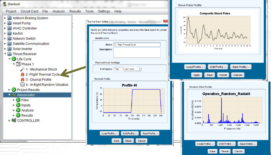Viewport: 271px width, 155px height.
Task: Click the Satellite Communication folder icon
Action: pyautogui.click(x=10, y=44)
